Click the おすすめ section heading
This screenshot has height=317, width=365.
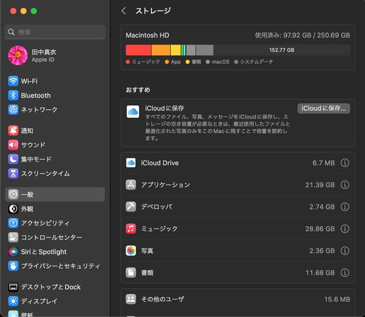138,90
